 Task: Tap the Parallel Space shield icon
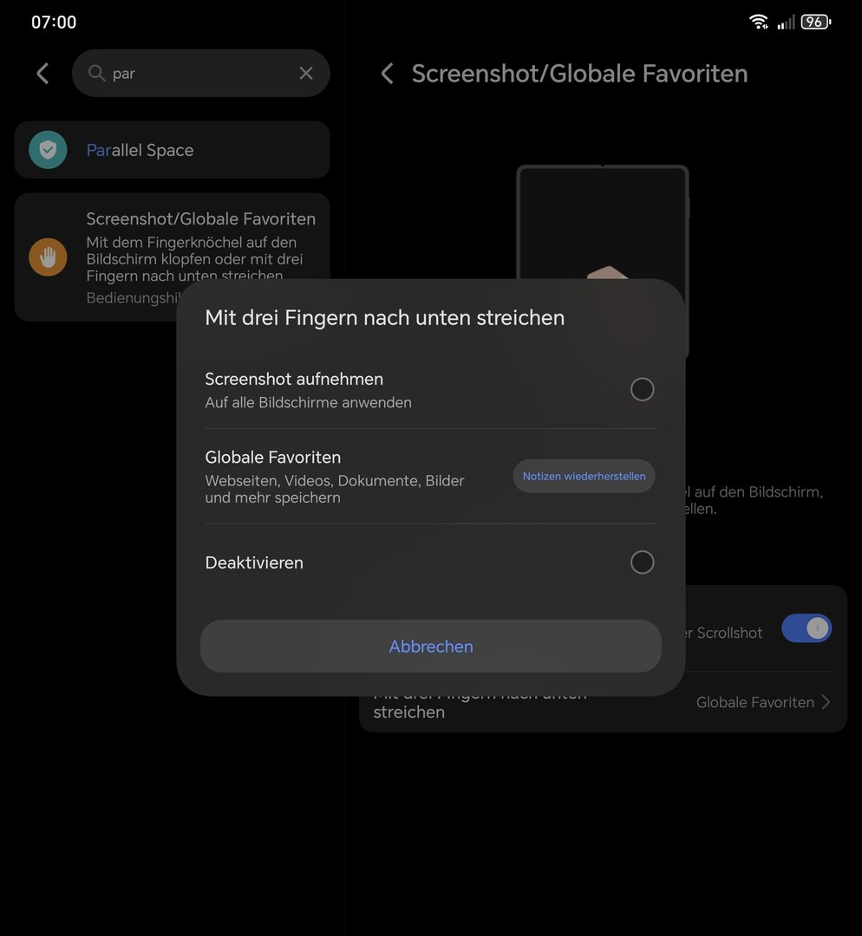click(48, 150)
